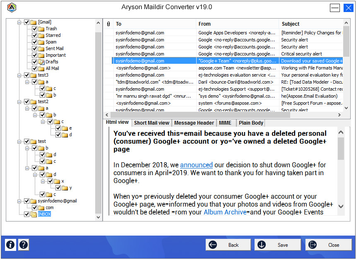Collapse the [Gmail] tree node
The height and width of the screenshot is (260, 356).
click(19, 22)
